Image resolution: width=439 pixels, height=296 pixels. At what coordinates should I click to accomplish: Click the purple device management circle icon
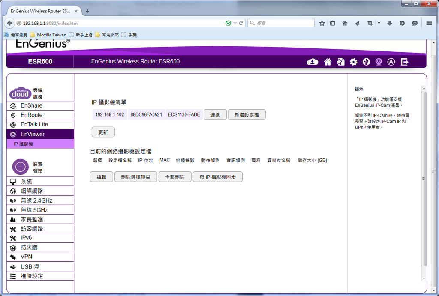point(21,167)
